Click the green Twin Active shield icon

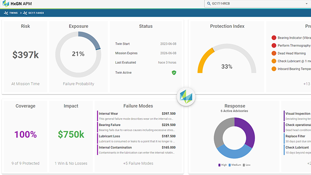(174, 73)
